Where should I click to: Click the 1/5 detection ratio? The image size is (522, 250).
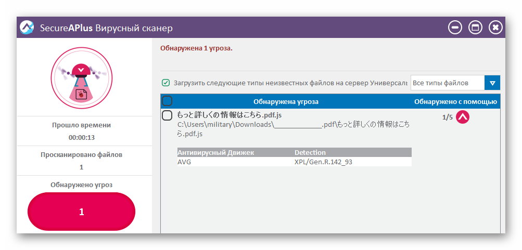point(448,117)
